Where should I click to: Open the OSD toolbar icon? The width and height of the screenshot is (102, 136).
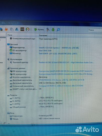click(x=22, y=29)
